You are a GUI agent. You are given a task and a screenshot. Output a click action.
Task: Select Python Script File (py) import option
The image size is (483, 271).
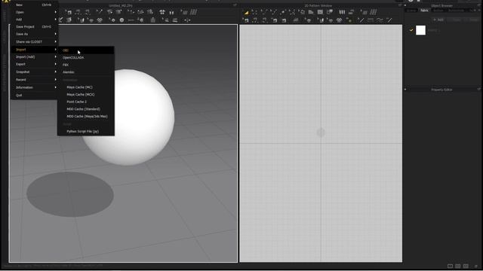tap(85, 131)
